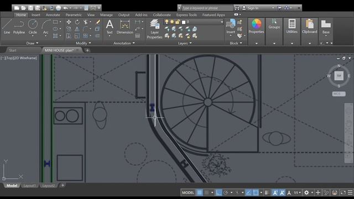The image size is (354, 199).
Task: Activate the Trim tool
Action: [85, 22]
